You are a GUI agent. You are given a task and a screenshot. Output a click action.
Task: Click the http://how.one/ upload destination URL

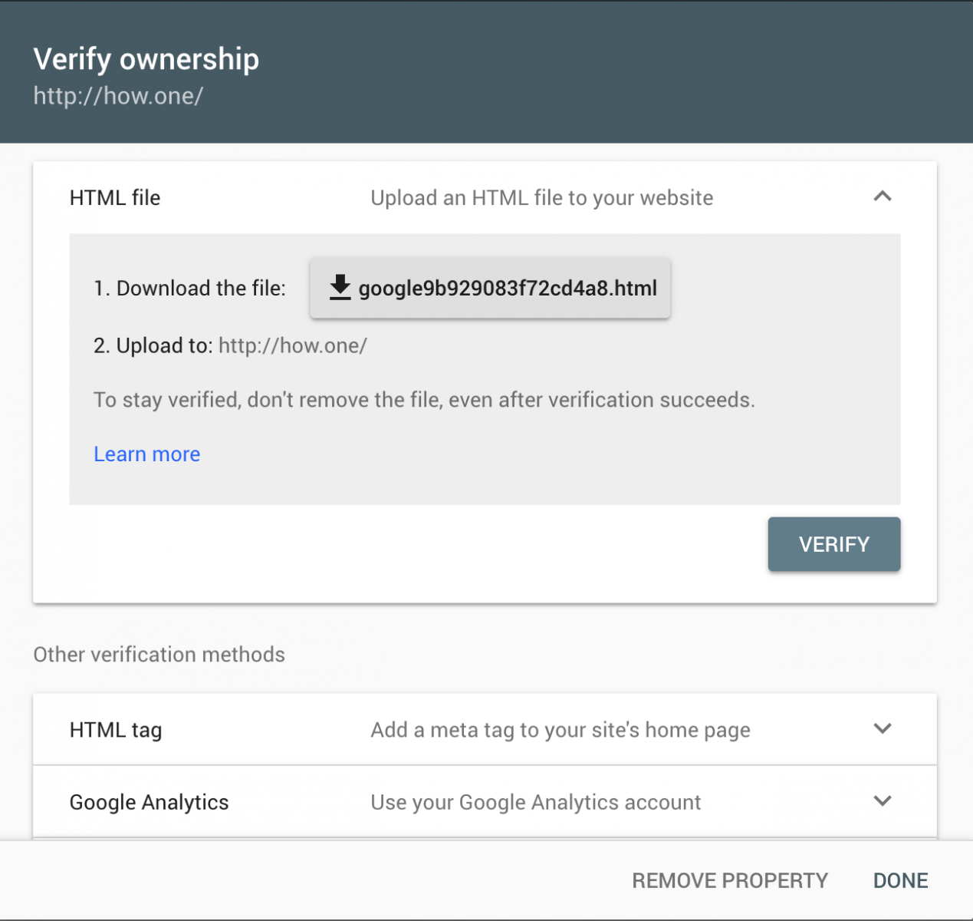[x=292, y=345]
